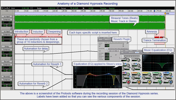Image resolution: width=176 pixels, height=100 pixels.
Task: Click the Decay slider in the Reverb plugin
Action: 115,55
